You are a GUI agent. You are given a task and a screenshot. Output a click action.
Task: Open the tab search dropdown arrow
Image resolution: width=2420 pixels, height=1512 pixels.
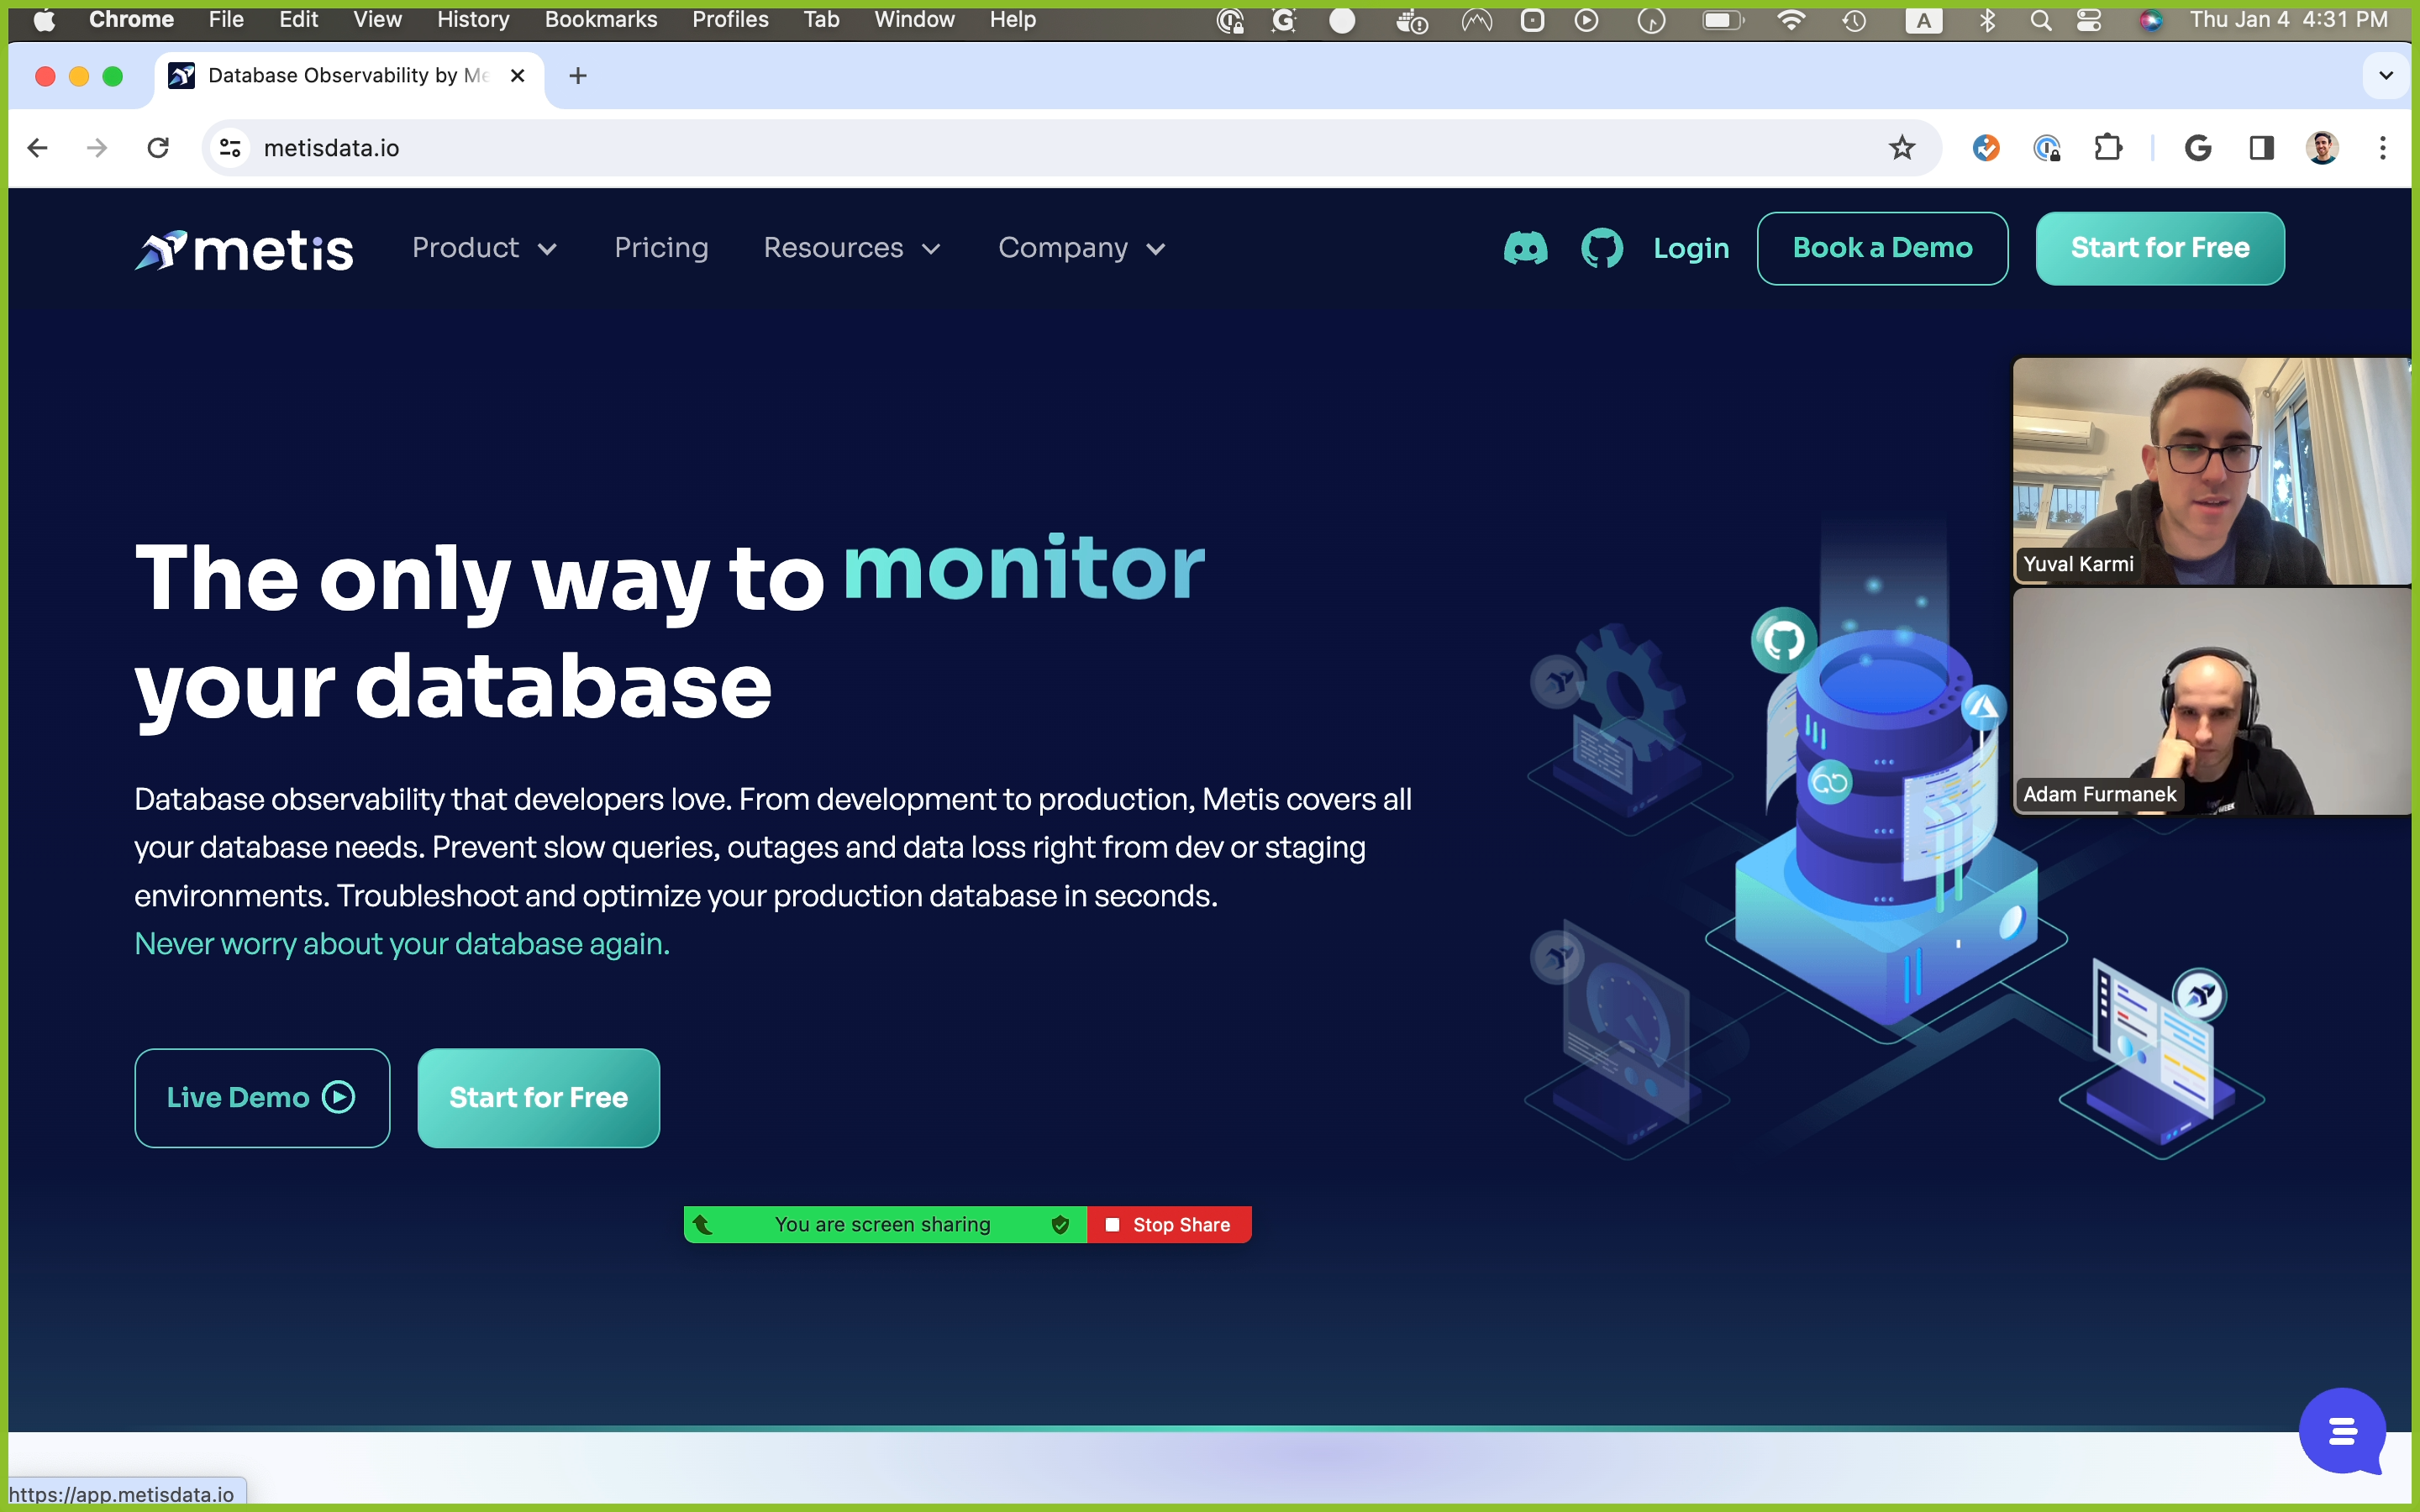2386,76
